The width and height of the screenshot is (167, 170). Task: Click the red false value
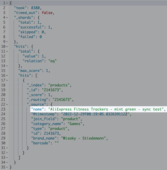point(47,13)
